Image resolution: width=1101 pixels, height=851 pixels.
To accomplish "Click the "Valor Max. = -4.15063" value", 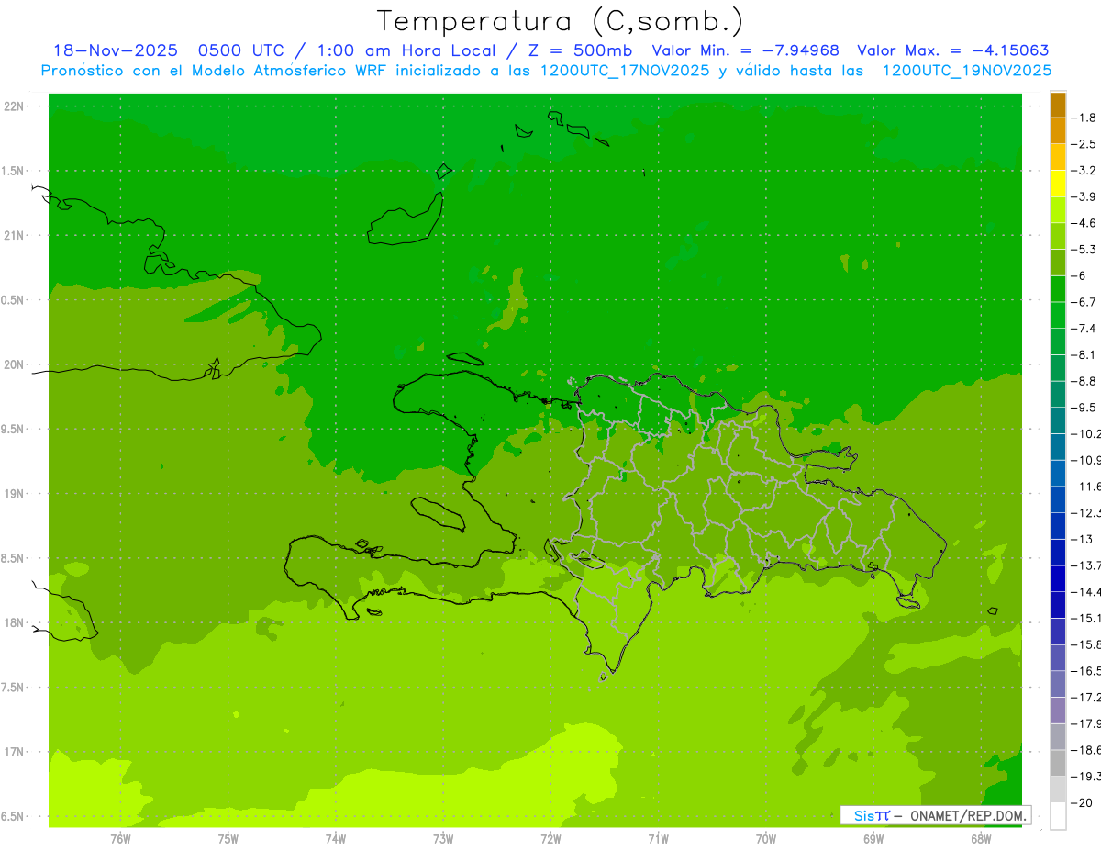I will pyautogui.click(x=952, y=50).
